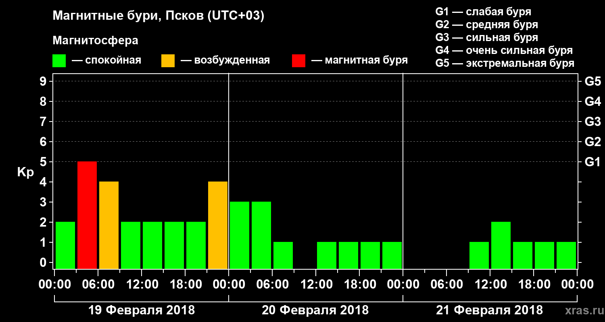Click the 'G5 — экстремальная буря' description
This screenshot has width=605, height=322.
pos(505,63)
